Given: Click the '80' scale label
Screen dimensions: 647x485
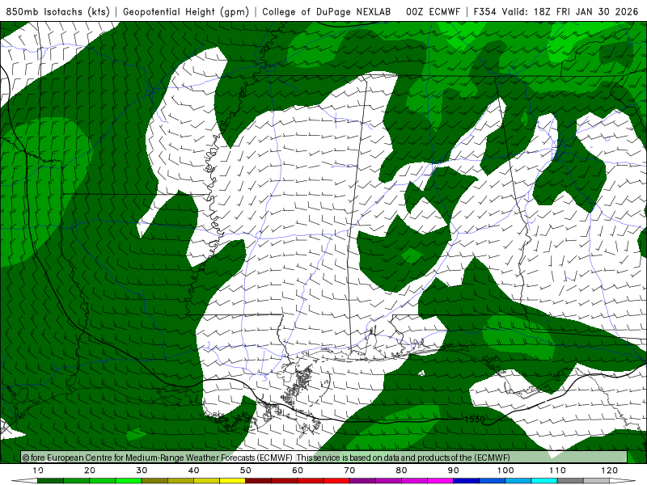Looking at the screenshot, I should (401, 470).
